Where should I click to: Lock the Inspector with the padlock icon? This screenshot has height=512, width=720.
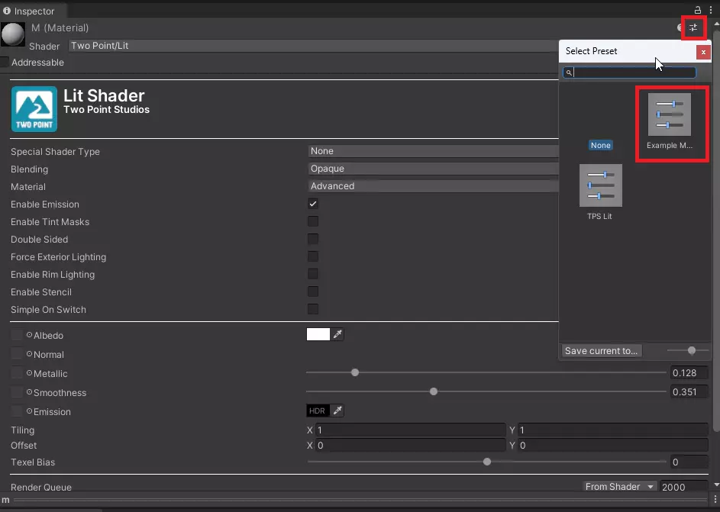(x=698, y=10)
